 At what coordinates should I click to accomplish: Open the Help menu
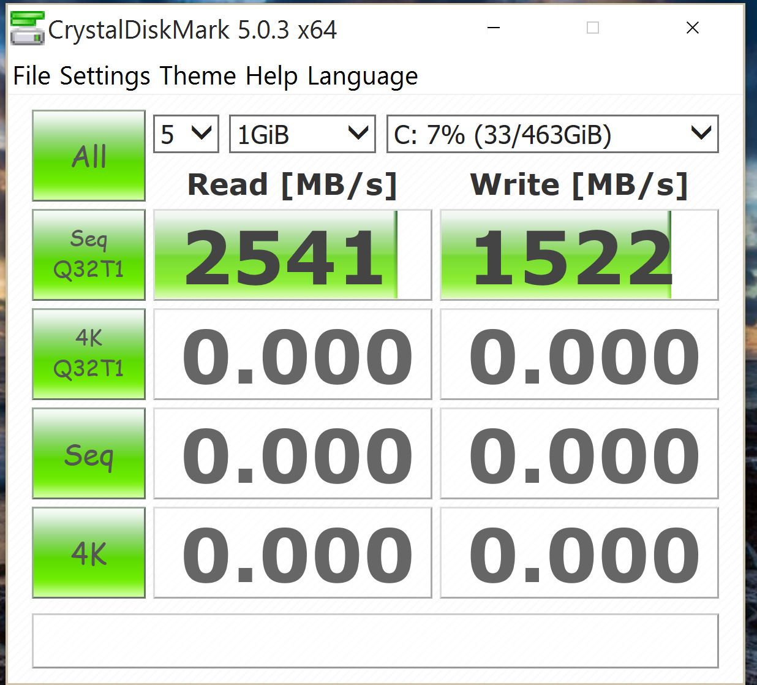271,76
